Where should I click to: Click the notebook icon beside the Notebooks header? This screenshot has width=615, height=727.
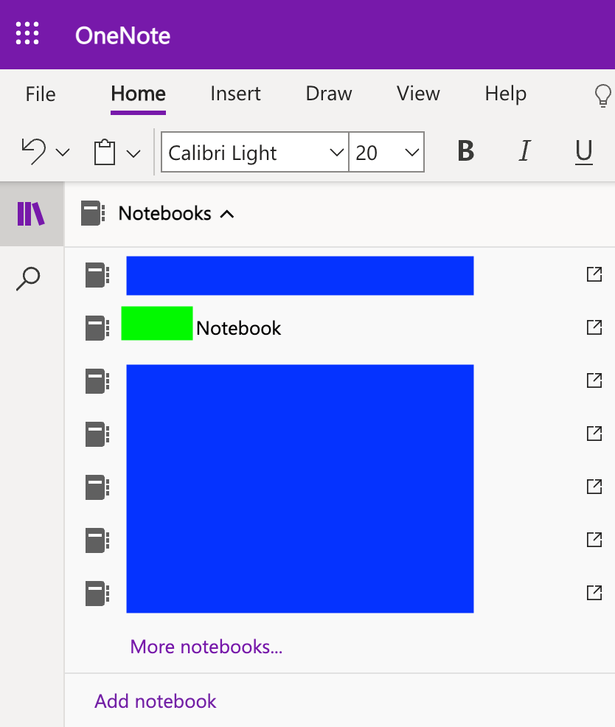click(93, 213)
